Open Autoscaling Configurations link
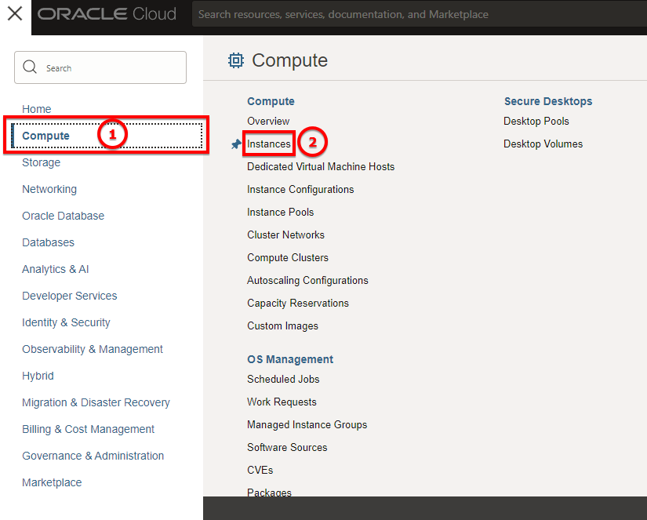 (307, 281)
